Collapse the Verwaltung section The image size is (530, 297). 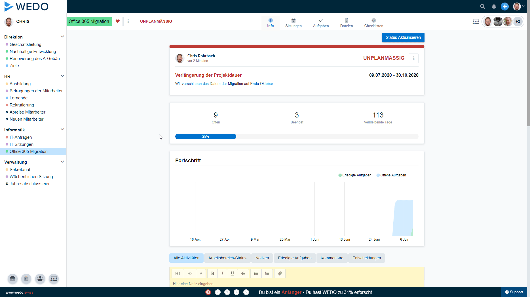click(x=62, y=162)
